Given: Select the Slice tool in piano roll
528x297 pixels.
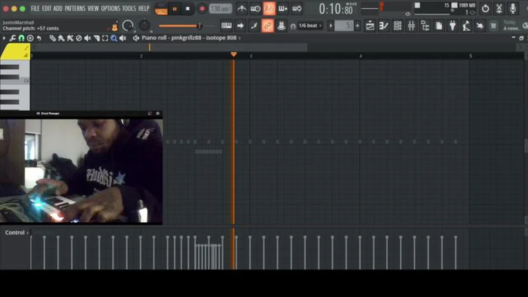Looking at the screenshot, I should click(96, 38).
